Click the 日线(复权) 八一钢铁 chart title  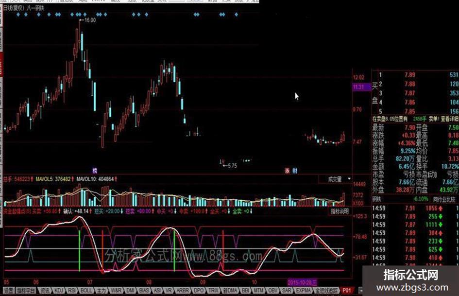tap(24, 8)
